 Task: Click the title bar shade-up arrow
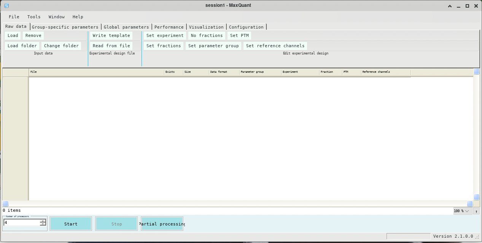(450, 6)
